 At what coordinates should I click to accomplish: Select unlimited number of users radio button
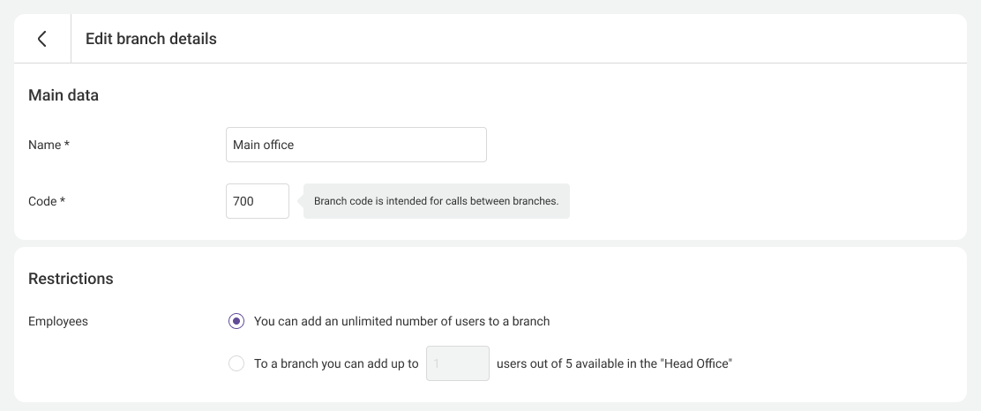[x=236, y=322]
